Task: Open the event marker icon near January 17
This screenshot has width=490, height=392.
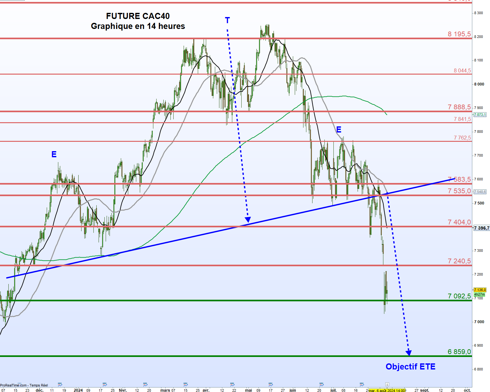Action: (105, 384)
